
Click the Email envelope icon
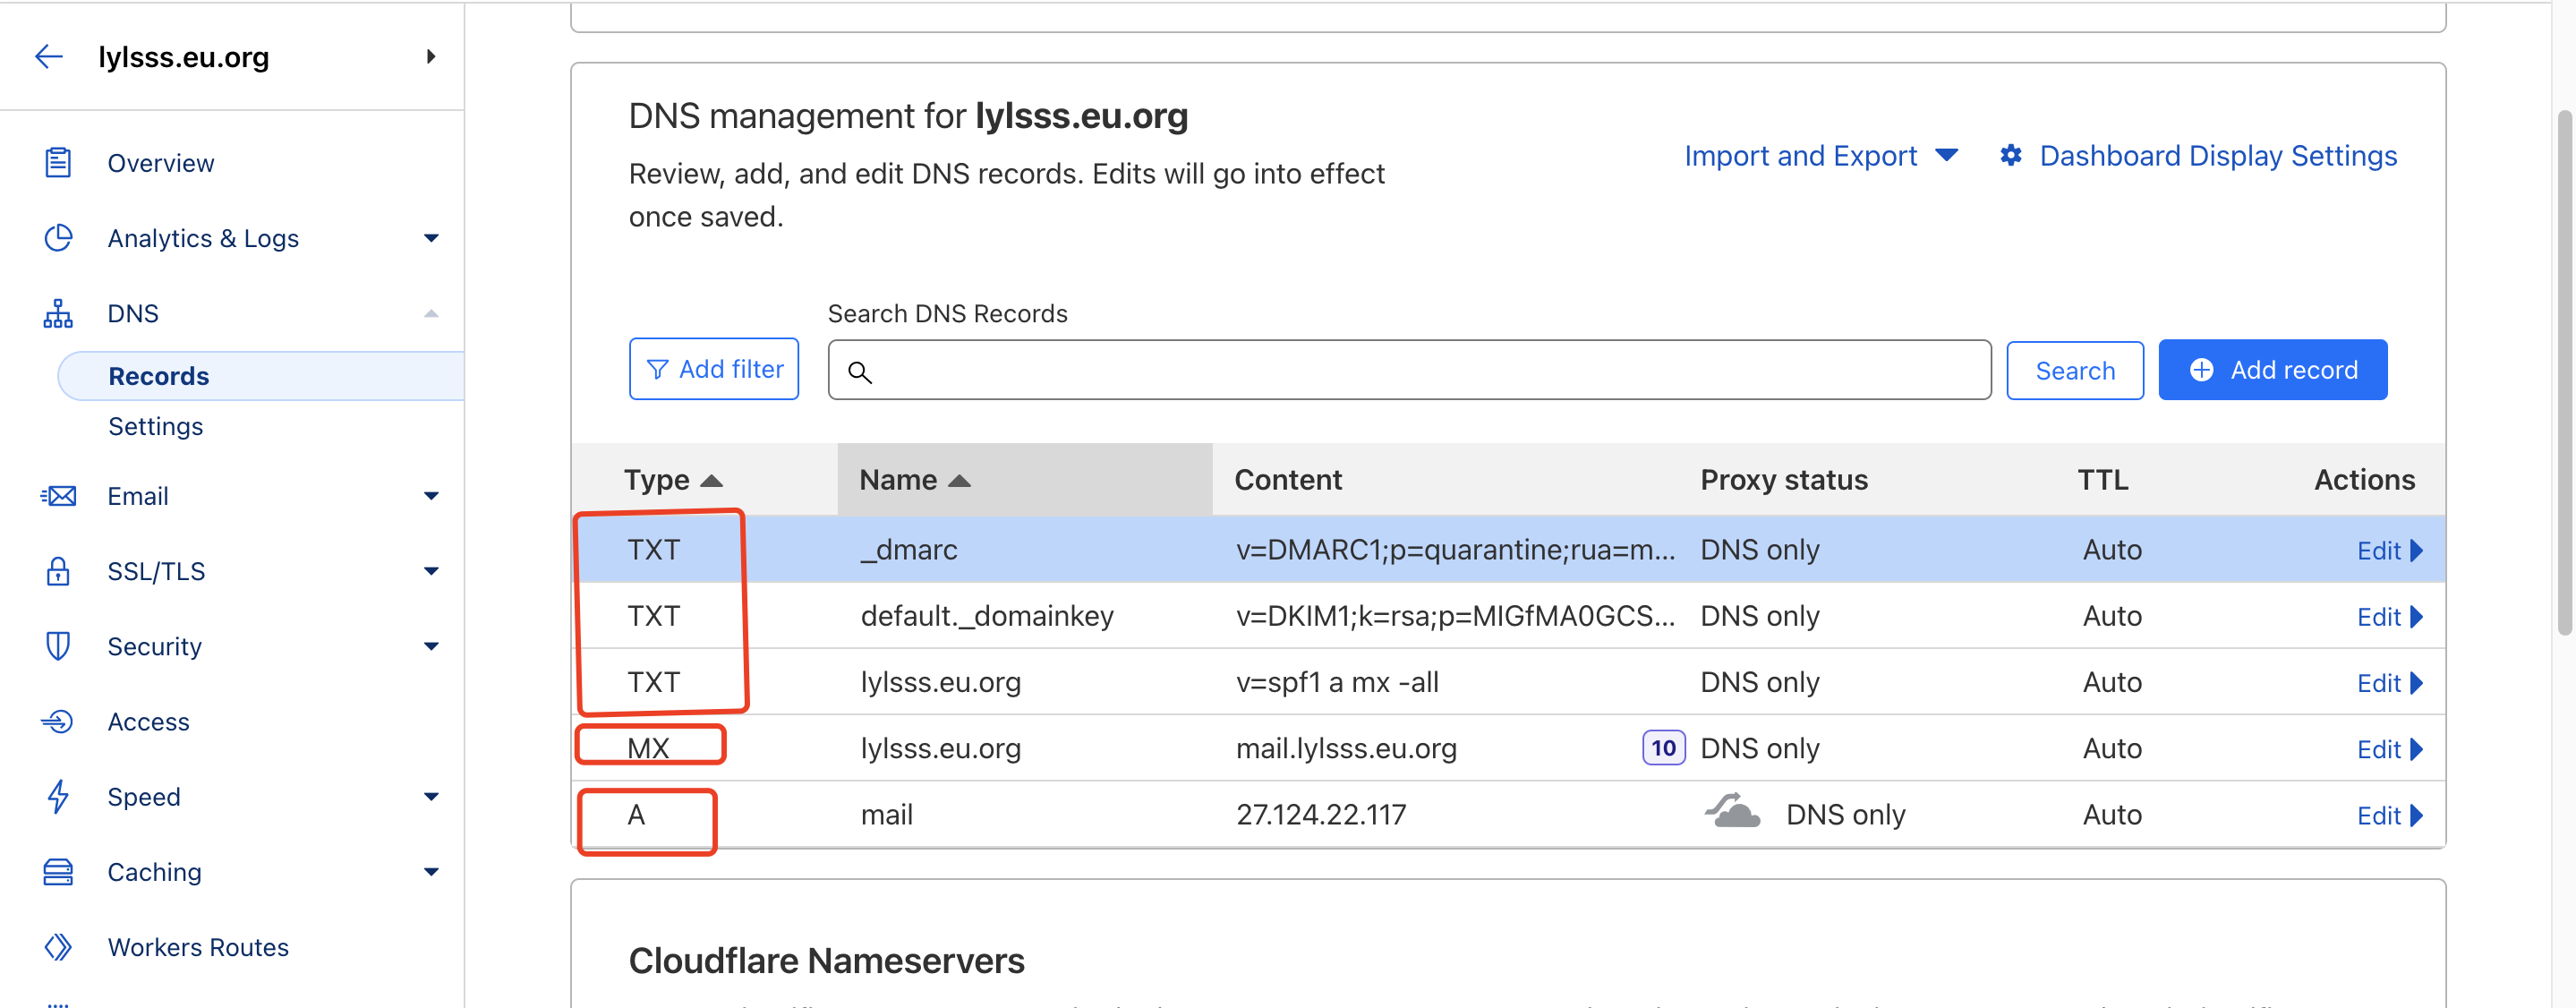pyautogui.click(x=58, y=496)
